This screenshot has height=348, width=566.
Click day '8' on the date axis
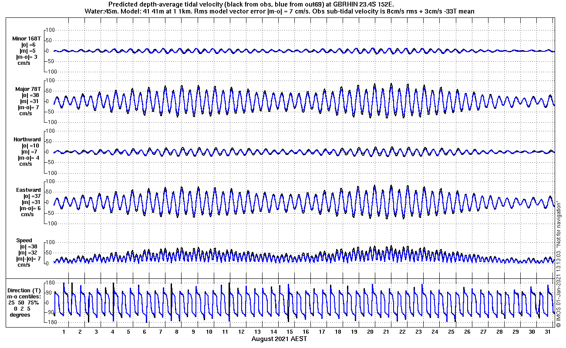click(x=177, y=332)
